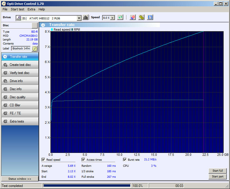Select Verify test disc
Viewport: 230px width, 189px height.
pos(20,73)
